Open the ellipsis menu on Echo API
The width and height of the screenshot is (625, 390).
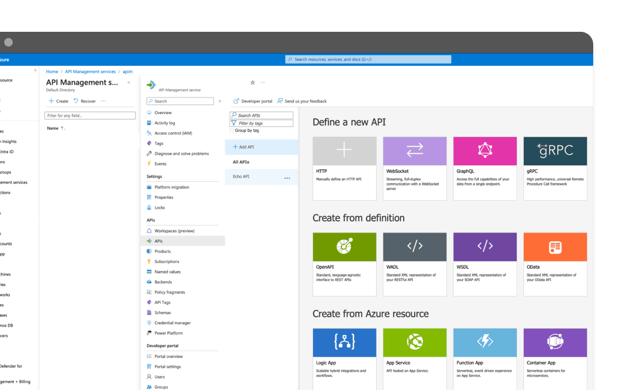tap(287, 177)
